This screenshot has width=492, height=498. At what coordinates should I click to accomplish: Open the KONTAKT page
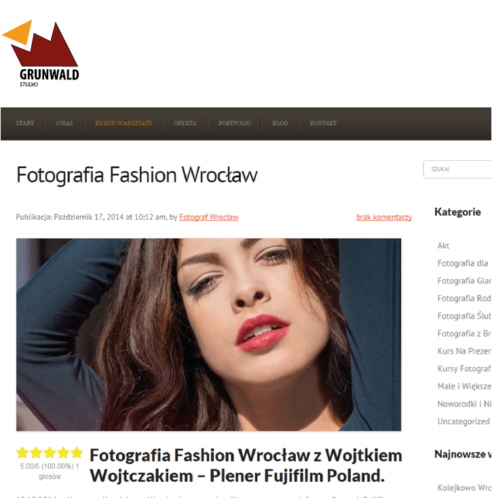pyautogui.click(x=323, y=123)
